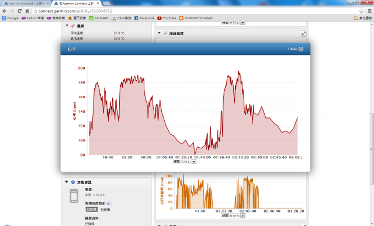Close the active Garmin Connect tab
Screen dimensions: 374x226
(98, 4)
